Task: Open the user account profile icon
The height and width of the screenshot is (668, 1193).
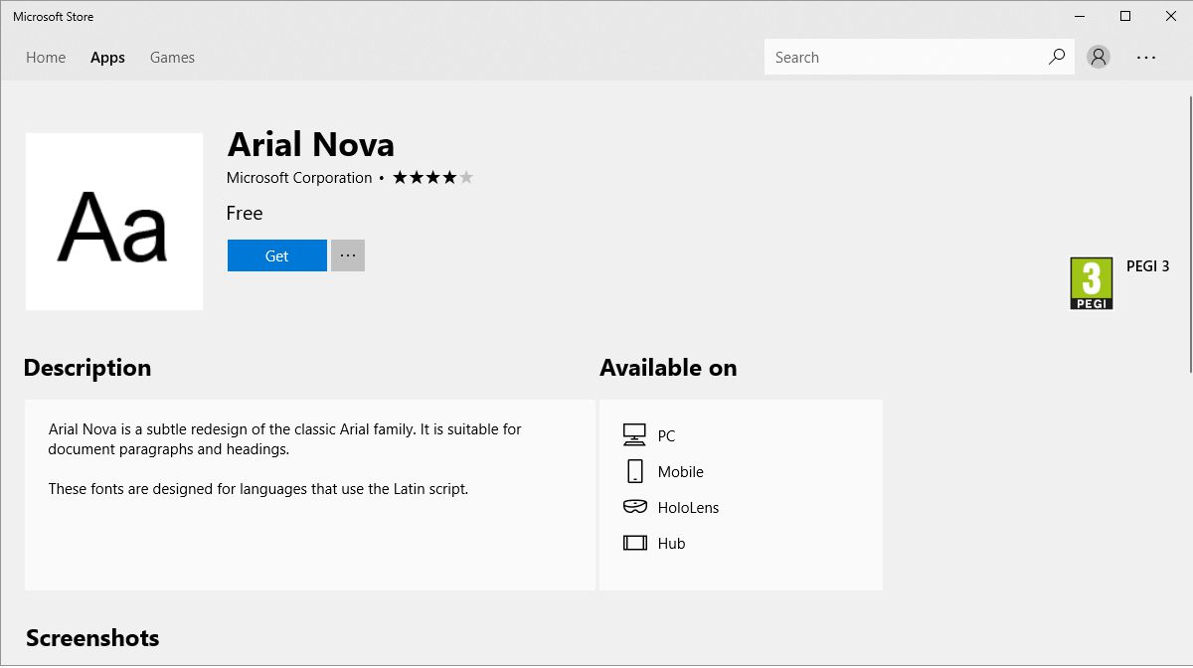Action: (x=1099, y=57)
